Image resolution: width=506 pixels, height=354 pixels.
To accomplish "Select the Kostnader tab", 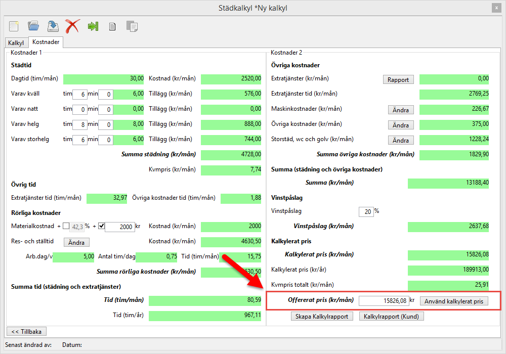I will tap(46, 42).
